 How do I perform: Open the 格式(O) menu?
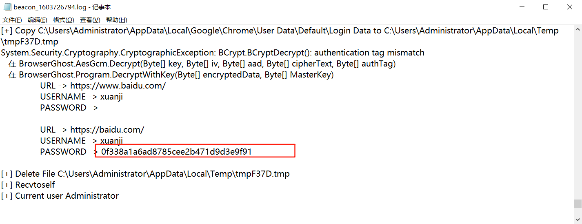tap(63, 20)
